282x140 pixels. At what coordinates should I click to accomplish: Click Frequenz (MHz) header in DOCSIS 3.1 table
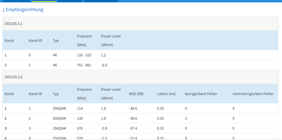coord(84,40)
